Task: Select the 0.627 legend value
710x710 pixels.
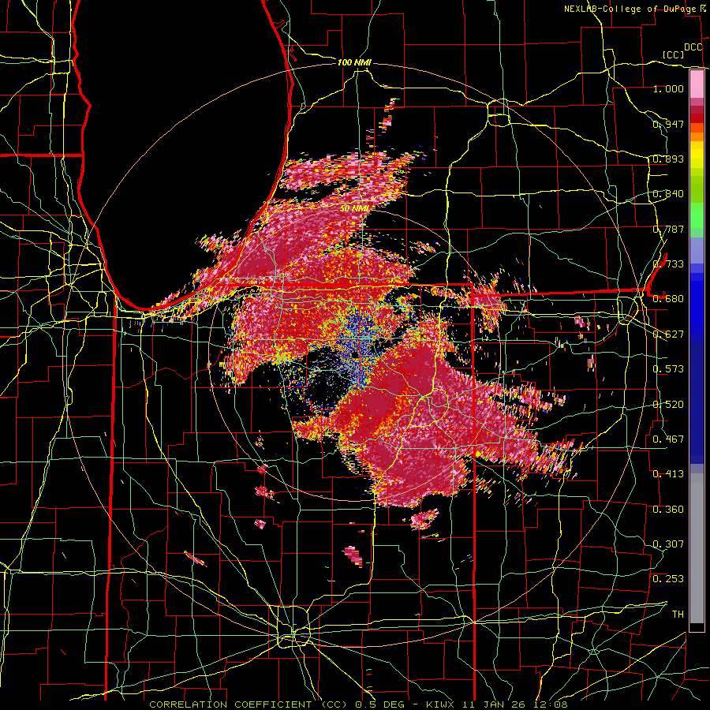Action: (x=668, y=334)
